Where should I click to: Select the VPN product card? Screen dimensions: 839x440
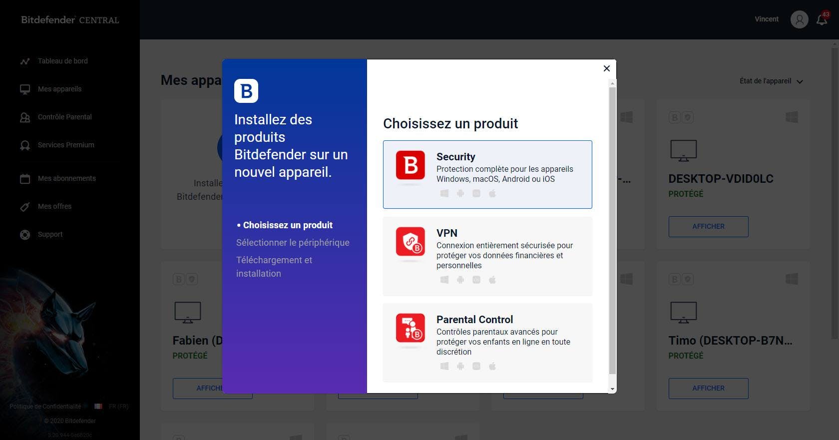coord(487,256)
